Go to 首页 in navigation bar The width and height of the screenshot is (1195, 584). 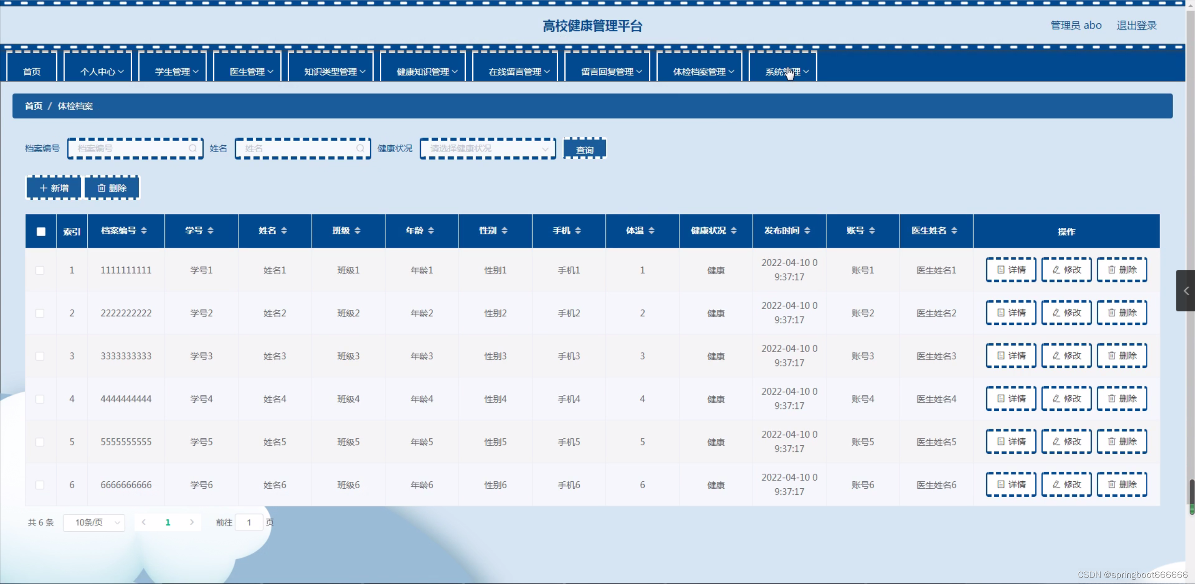point(32,71)
